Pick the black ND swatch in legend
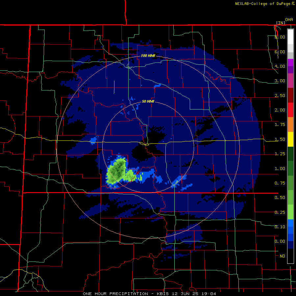The height and width of the screenshot is (296, 296). [290, 256]
